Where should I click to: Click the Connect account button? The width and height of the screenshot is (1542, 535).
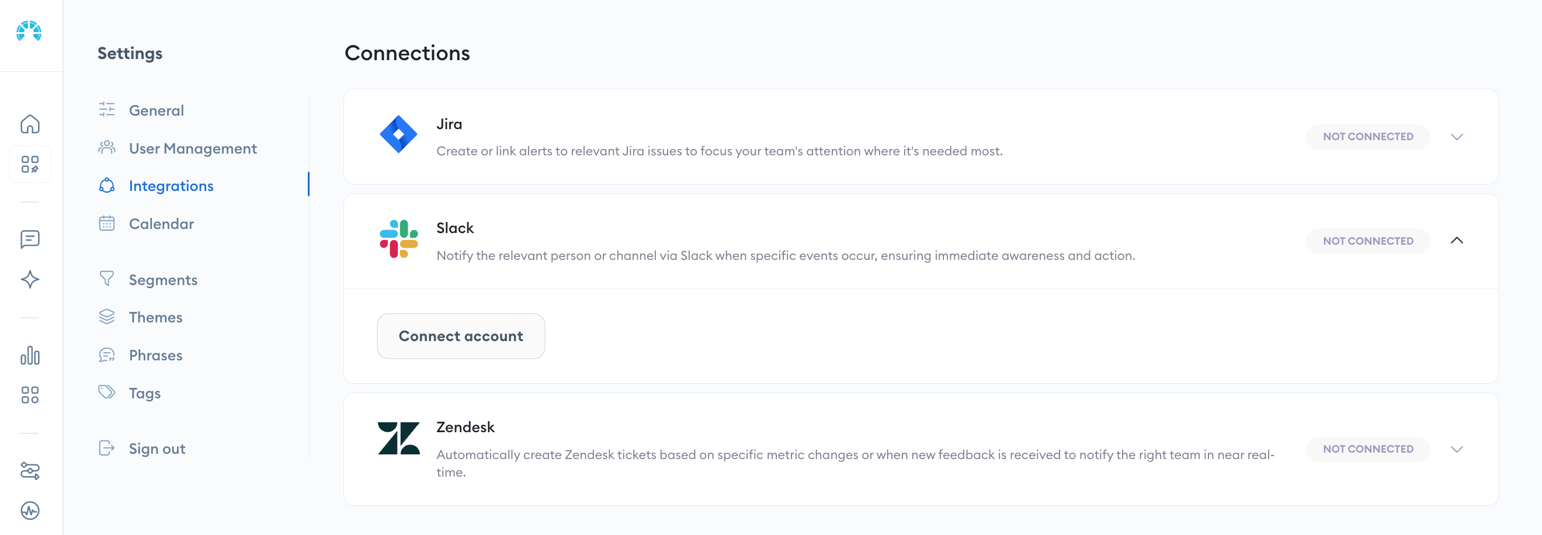tap(461, 336)
